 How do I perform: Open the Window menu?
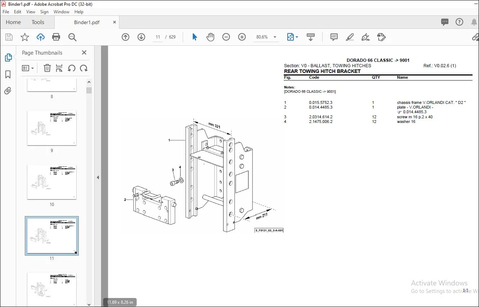[61, 12]
